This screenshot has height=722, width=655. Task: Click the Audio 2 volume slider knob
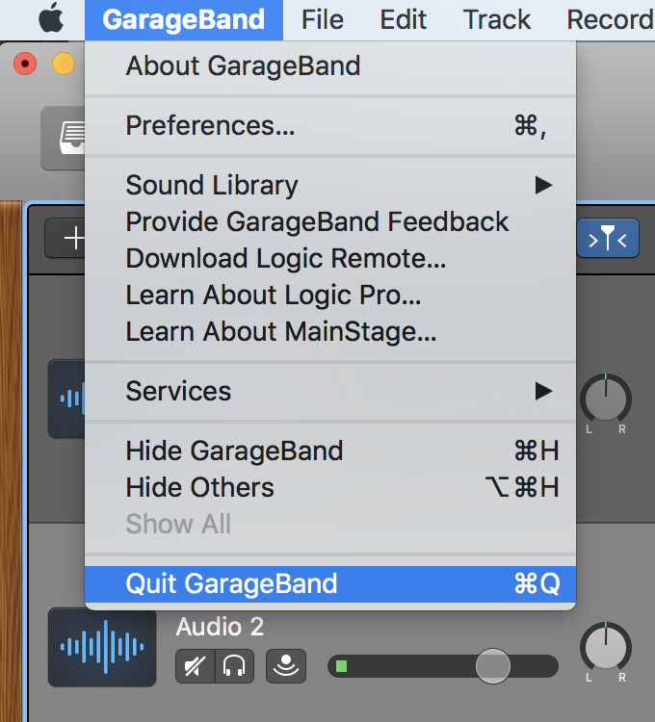(493, 666)
